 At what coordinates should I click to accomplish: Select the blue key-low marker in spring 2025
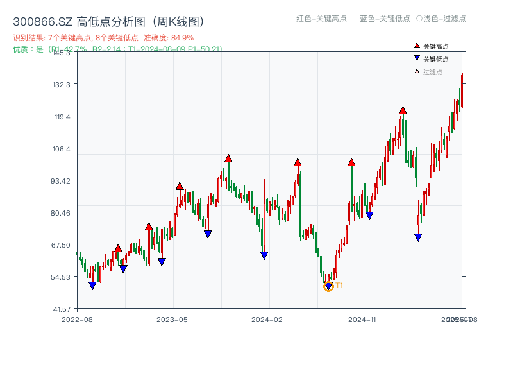(x=418, y=237)
